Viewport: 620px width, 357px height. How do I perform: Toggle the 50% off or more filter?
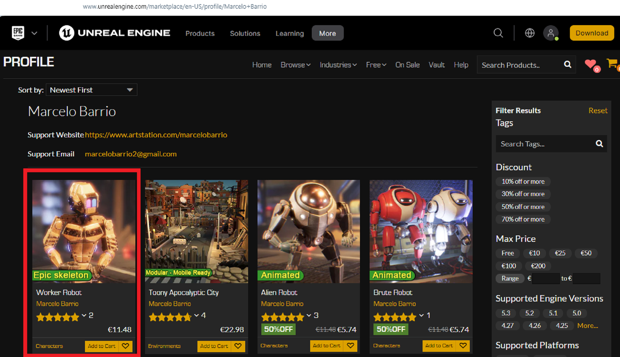[523, 207]
